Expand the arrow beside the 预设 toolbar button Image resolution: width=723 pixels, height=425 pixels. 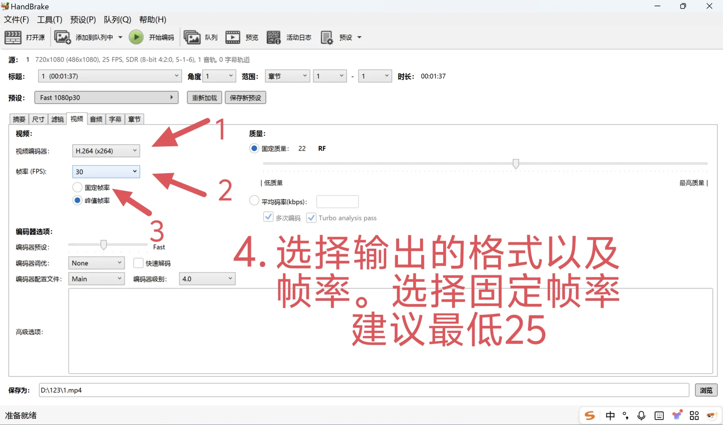coord(359,37)
